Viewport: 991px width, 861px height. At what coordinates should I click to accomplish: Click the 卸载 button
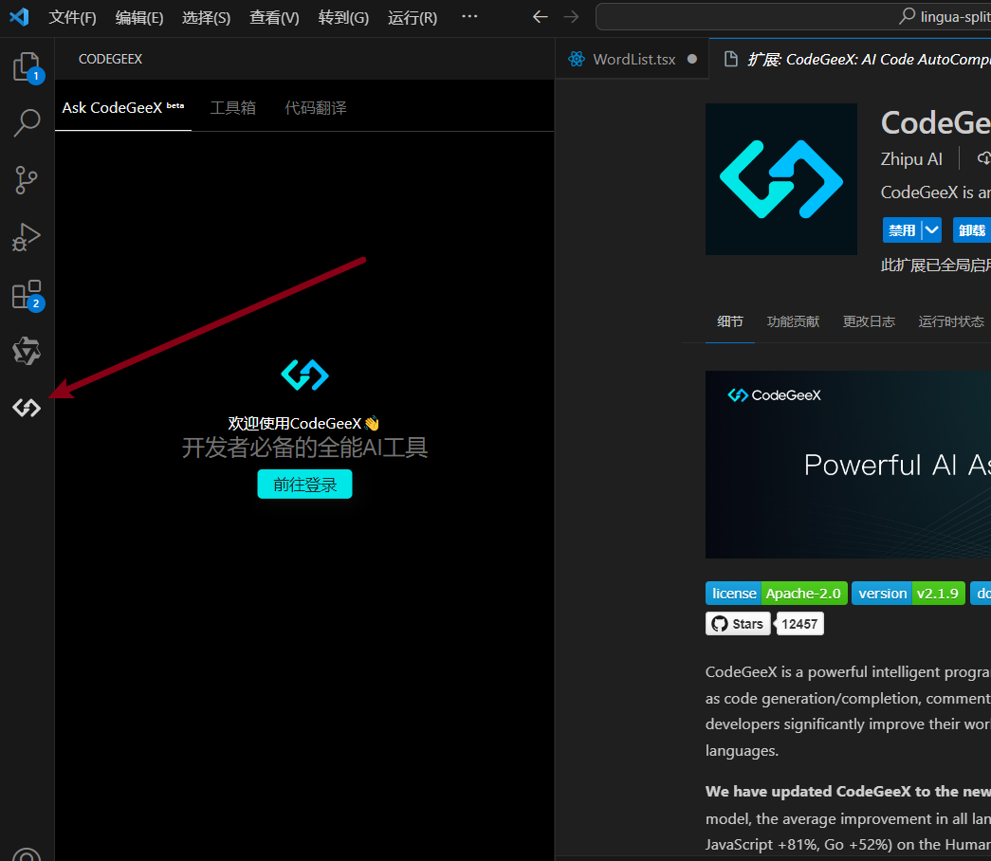coord(972,230)
